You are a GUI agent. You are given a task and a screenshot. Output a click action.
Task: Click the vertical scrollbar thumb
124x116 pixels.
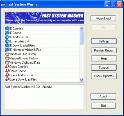(x=82, y=38)
